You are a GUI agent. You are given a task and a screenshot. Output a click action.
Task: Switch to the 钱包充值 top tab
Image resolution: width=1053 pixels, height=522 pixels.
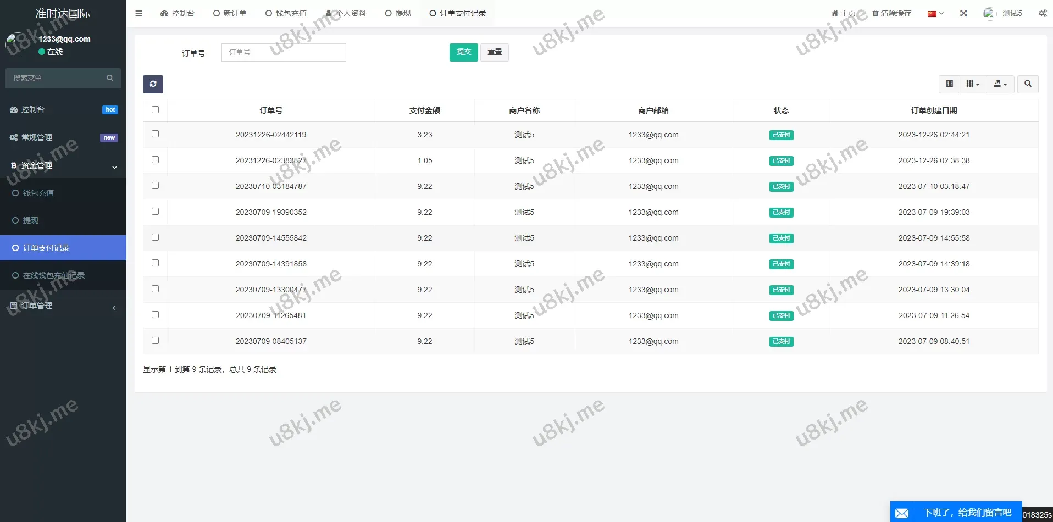[286, 13]
